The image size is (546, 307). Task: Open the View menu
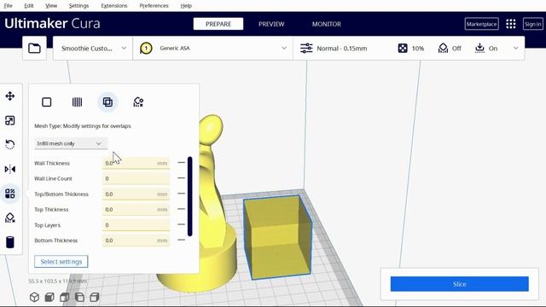[x=51, y=6]
